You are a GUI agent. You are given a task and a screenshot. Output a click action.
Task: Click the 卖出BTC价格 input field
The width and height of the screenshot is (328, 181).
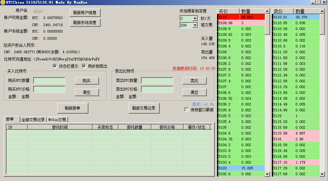pyautogui.click(x=157, y=89)
